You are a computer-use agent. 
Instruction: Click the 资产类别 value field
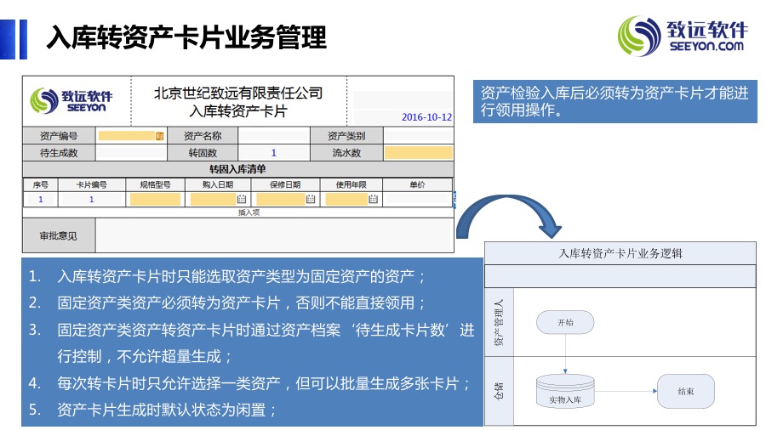point(419,136)
